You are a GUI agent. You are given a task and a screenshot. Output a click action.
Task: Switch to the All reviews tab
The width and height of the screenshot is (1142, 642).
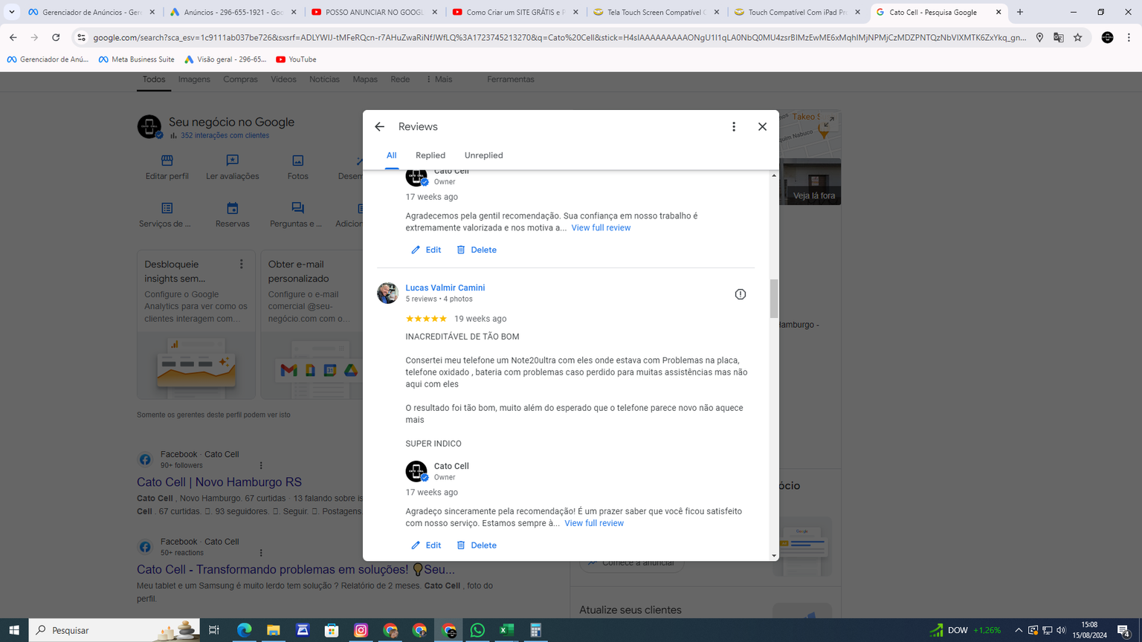(x=391, y=155)
